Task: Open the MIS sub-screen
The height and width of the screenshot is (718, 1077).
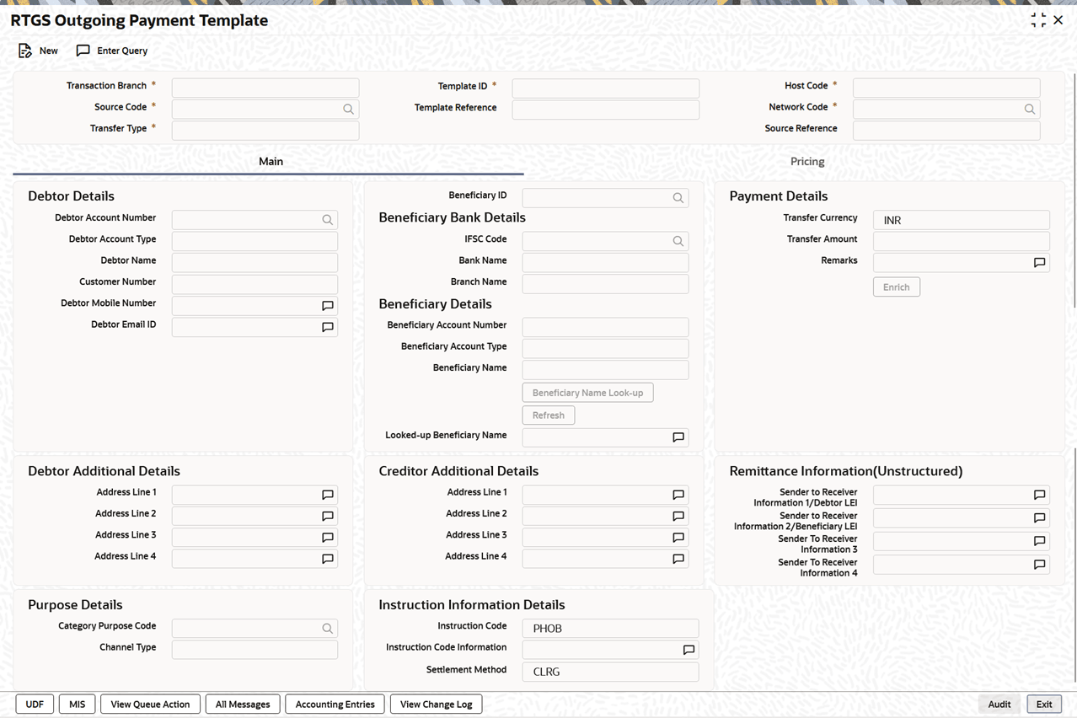Action: (78, 705)
